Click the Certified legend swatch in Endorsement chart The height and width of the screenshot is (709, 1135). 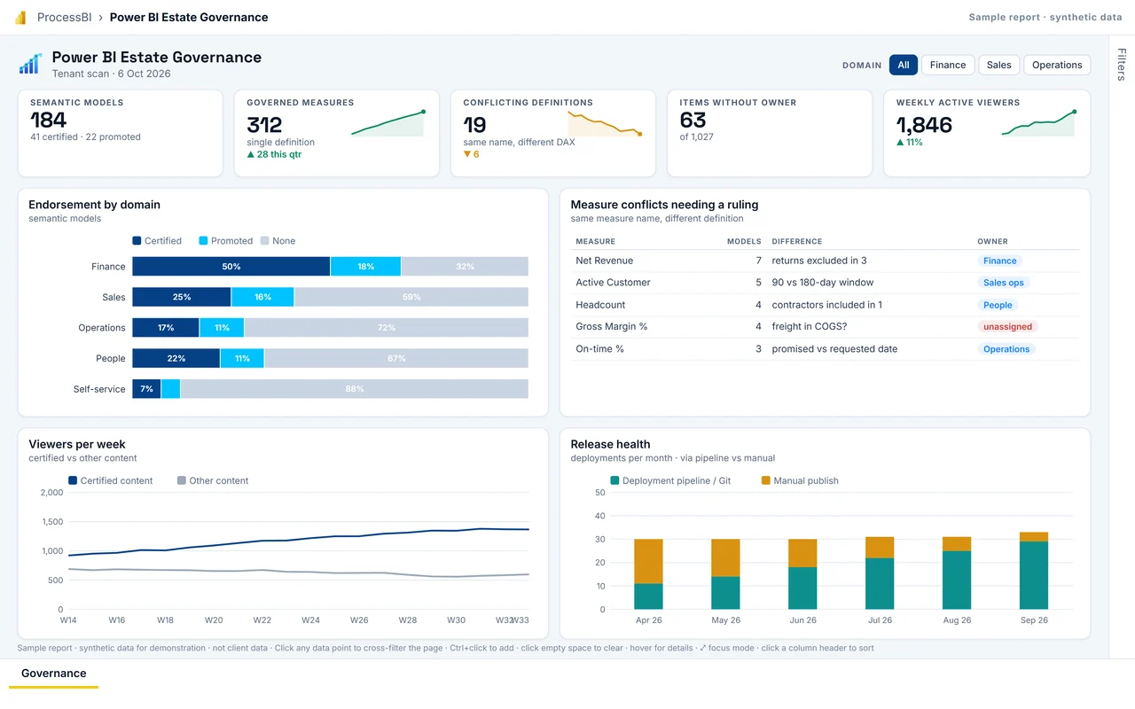[x=137, y=241]
